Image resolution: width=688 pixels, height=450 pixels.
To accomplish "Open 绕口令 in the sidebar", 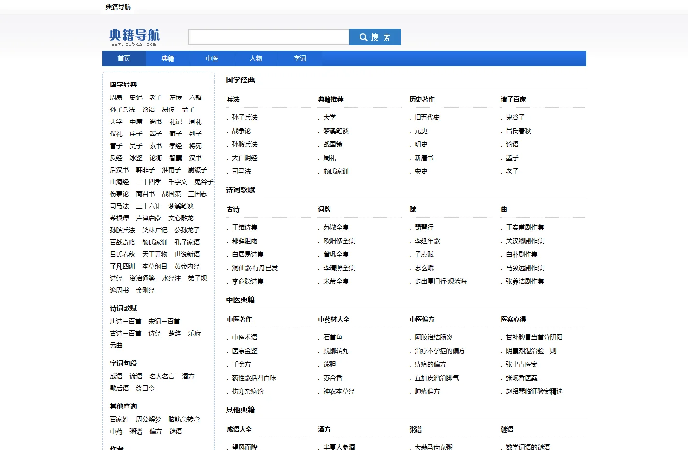I will click(145, 388).
